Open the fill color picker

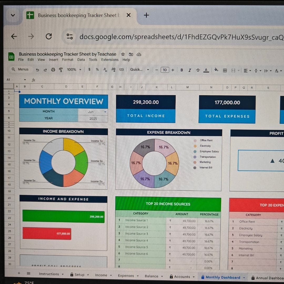tap(216, 70)
